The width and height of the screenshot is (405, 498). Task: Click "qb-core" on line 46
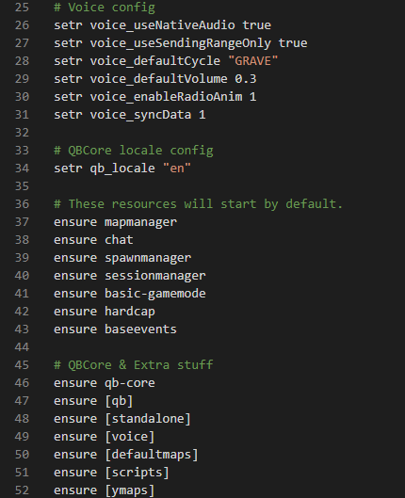[x=130, y=383]
